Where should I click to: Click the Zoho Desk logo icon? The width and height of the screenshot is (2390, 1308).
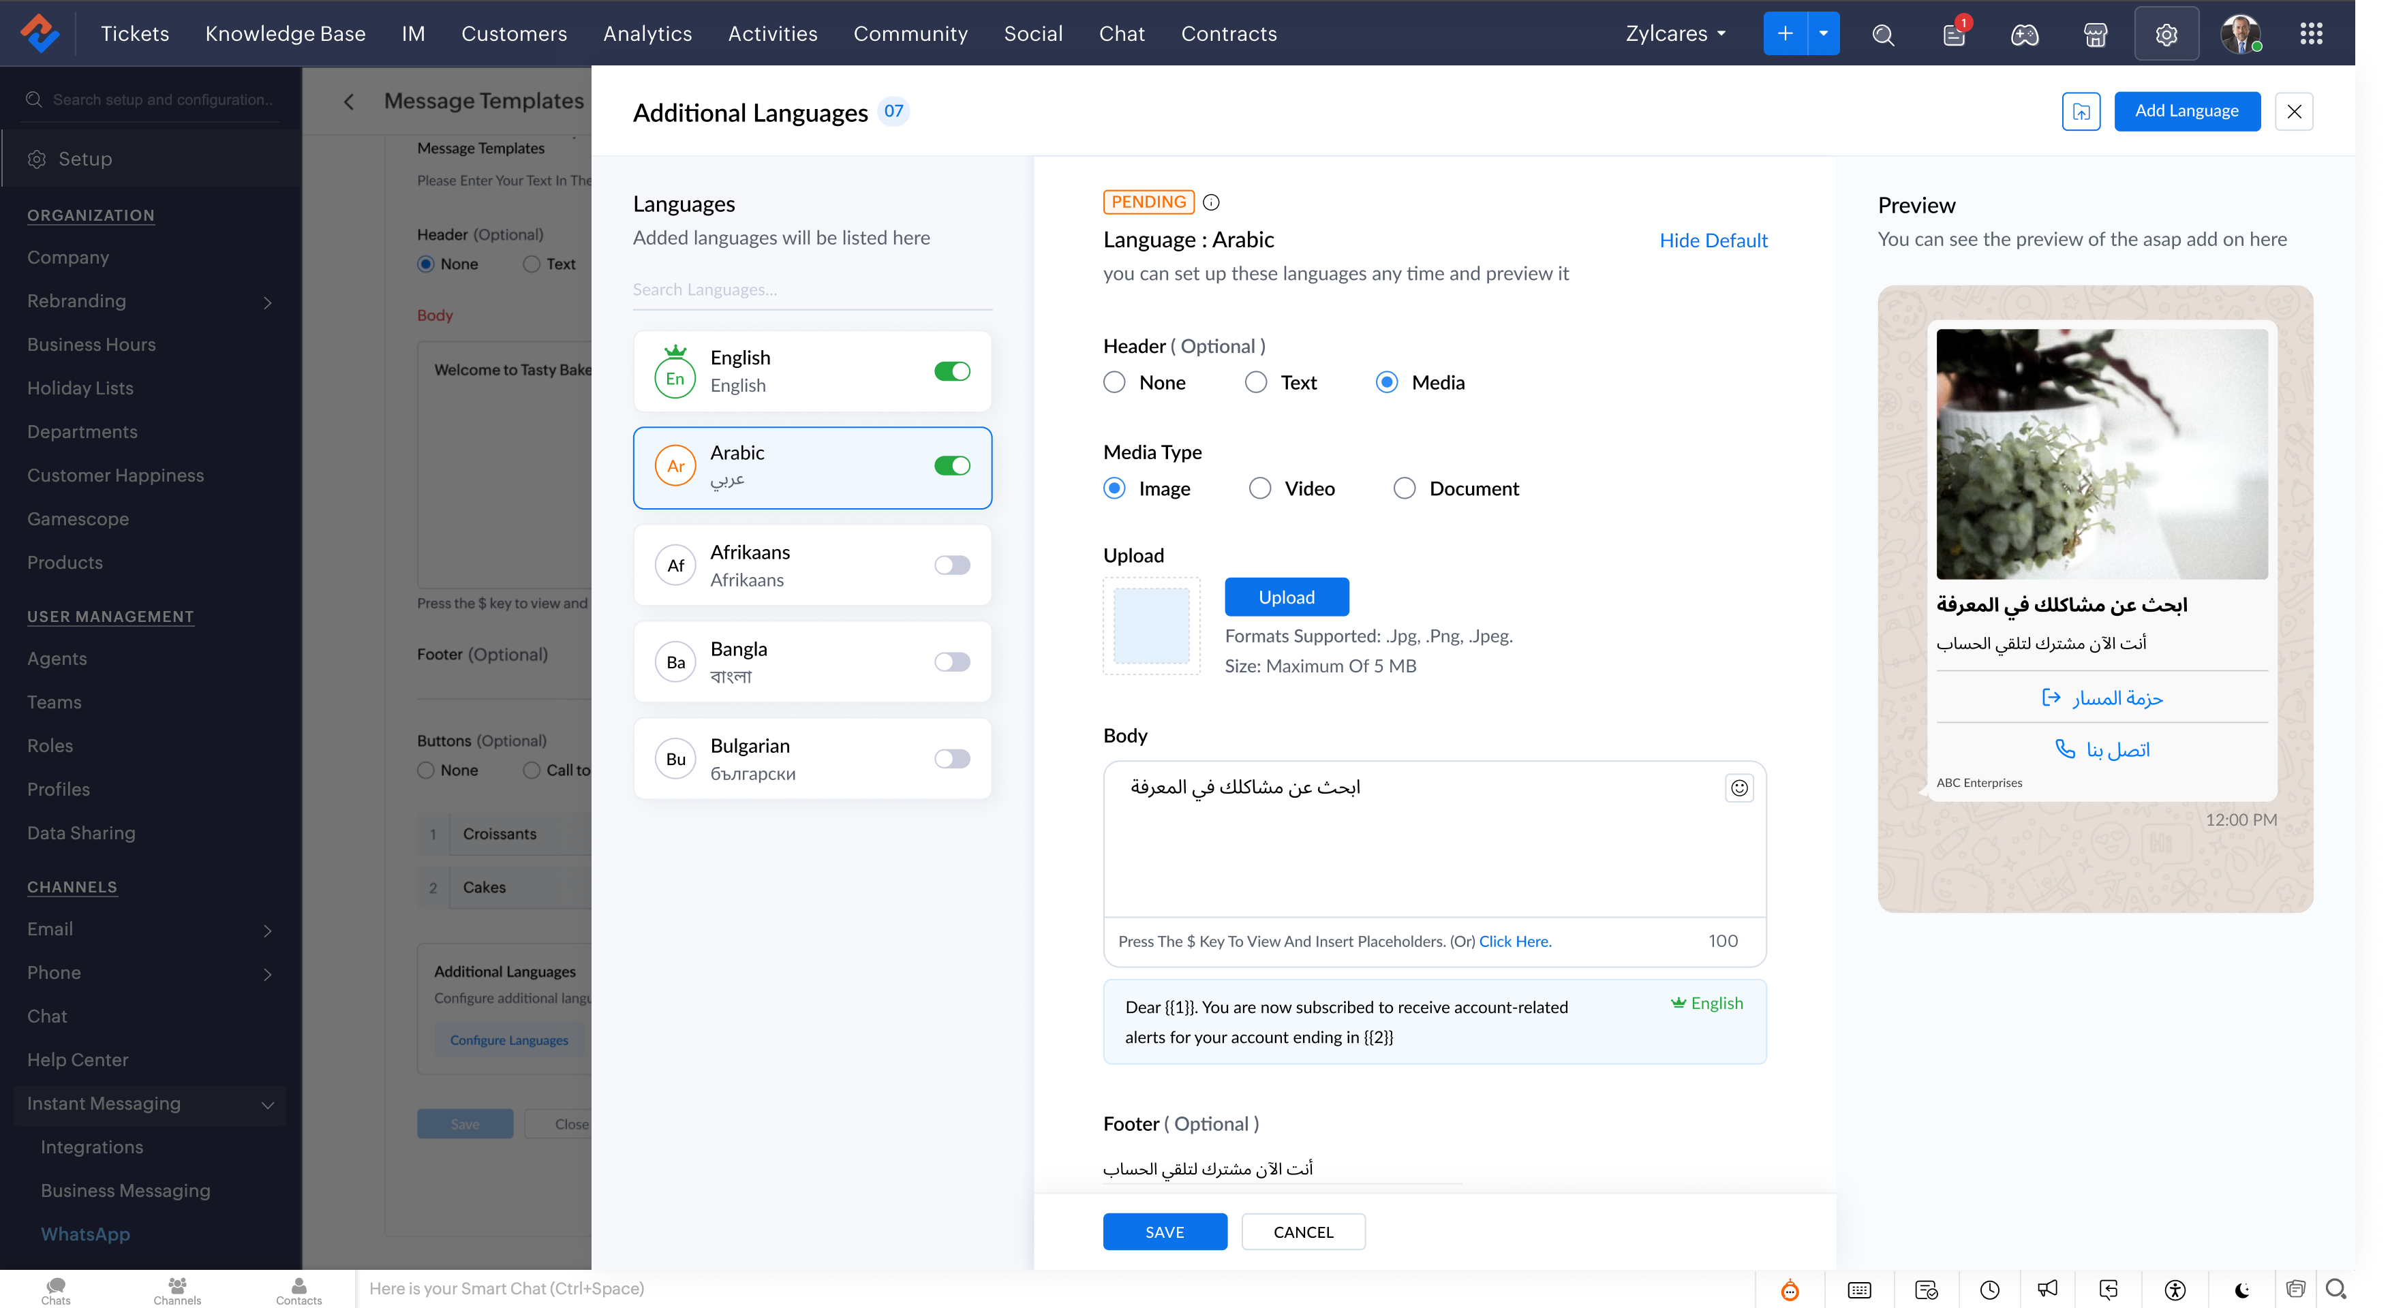(40, 33)
